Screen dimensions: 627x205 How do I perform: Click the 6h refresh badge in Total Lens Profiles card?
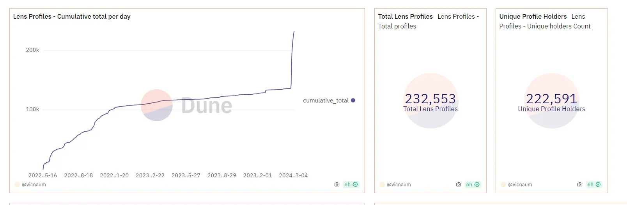tap(473, 185)
